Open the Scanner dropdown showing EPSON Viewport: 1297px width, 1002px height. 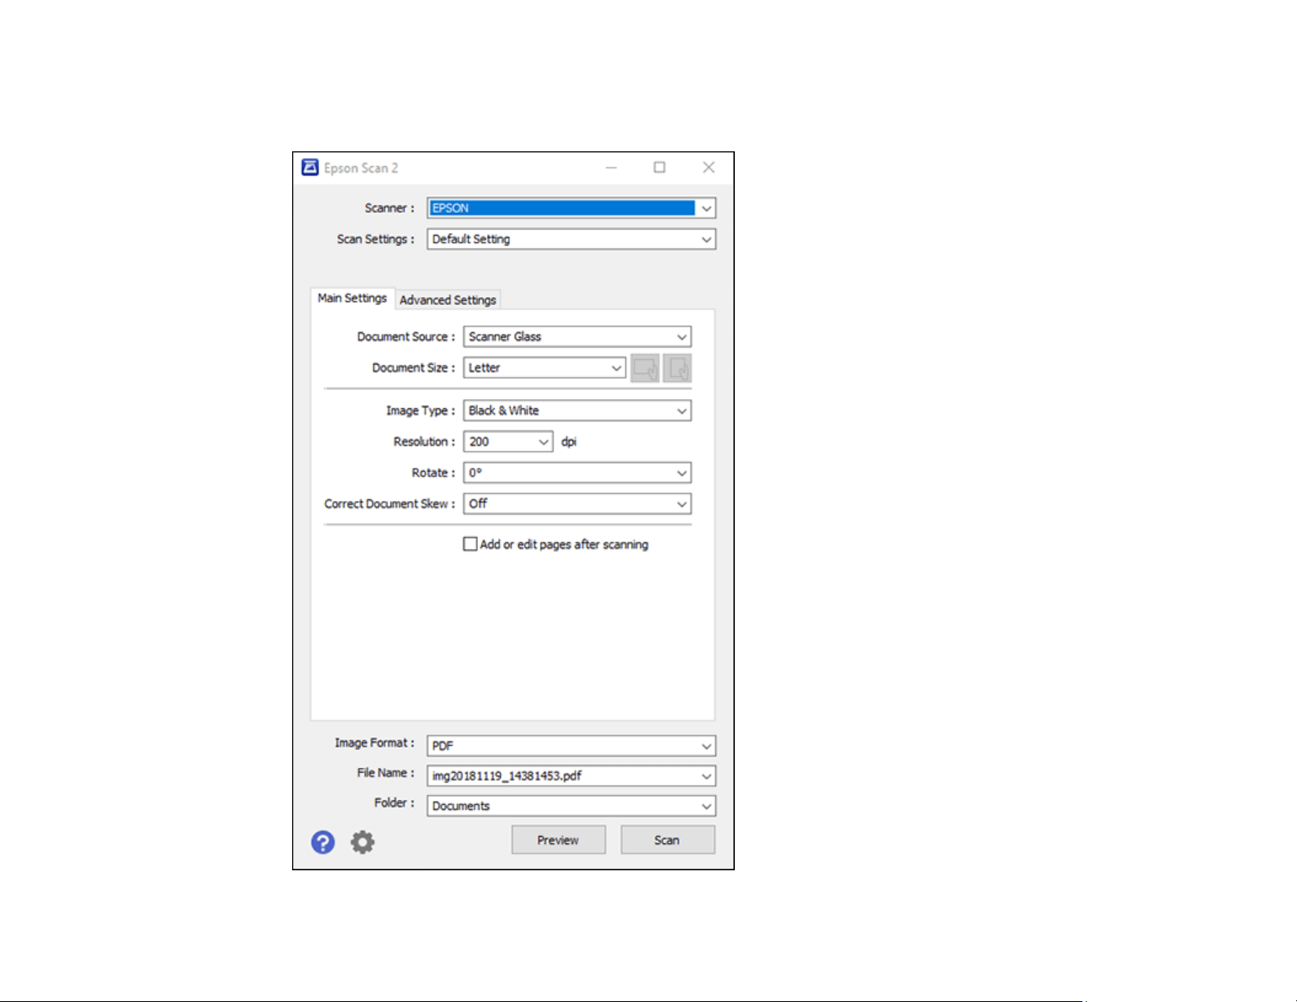click(x=571, y=208)
